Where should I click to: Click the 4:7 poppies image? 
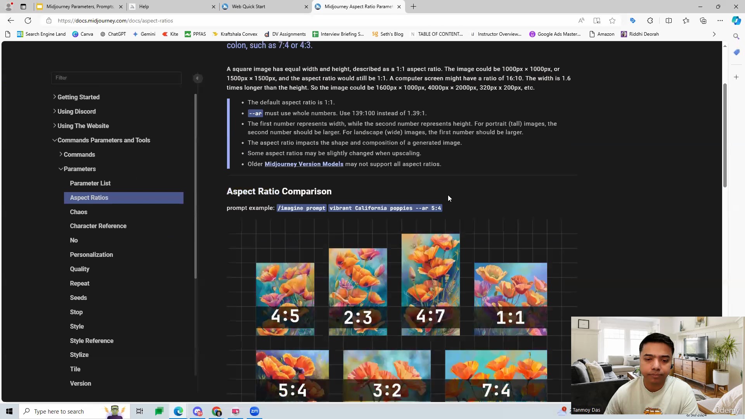coord(431,284)
